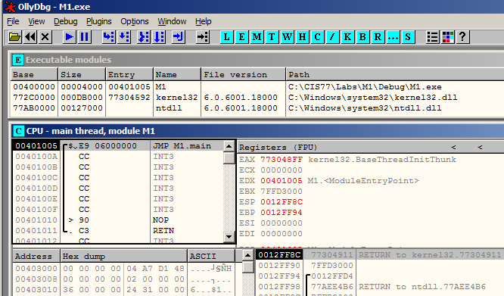Sort modules by Size column header

(82, 74)
